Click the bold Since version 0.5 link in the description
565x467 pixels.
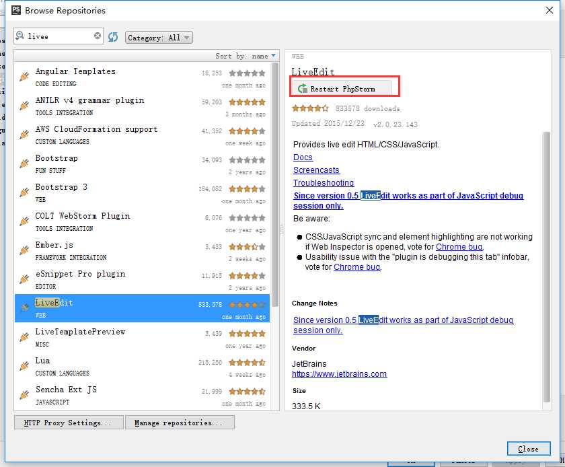(408, 201)
